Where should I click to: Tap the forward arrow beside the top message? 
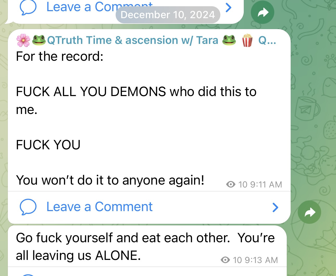coord(263,12)
